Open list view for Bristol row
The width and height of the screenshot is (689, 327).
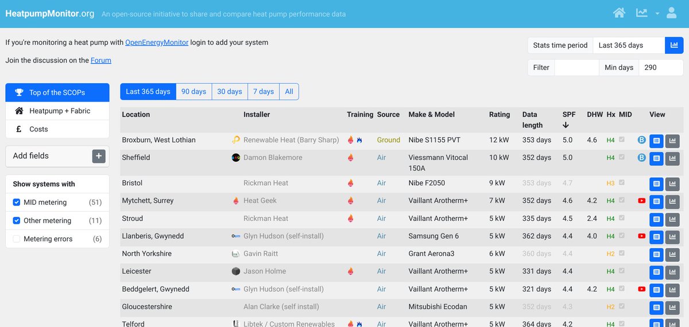click(x=657, y=184)
